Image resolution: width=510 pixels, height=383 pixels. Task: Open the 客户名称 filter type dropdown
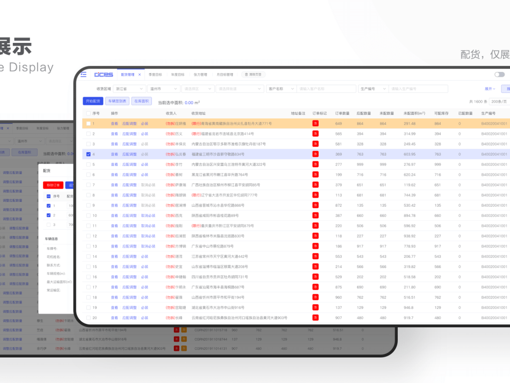point(281,88)
